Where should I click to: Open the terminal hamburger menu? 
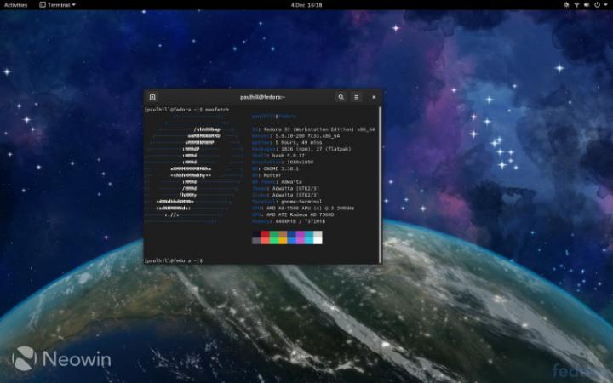pyautogui.click(x=357, y=97)
